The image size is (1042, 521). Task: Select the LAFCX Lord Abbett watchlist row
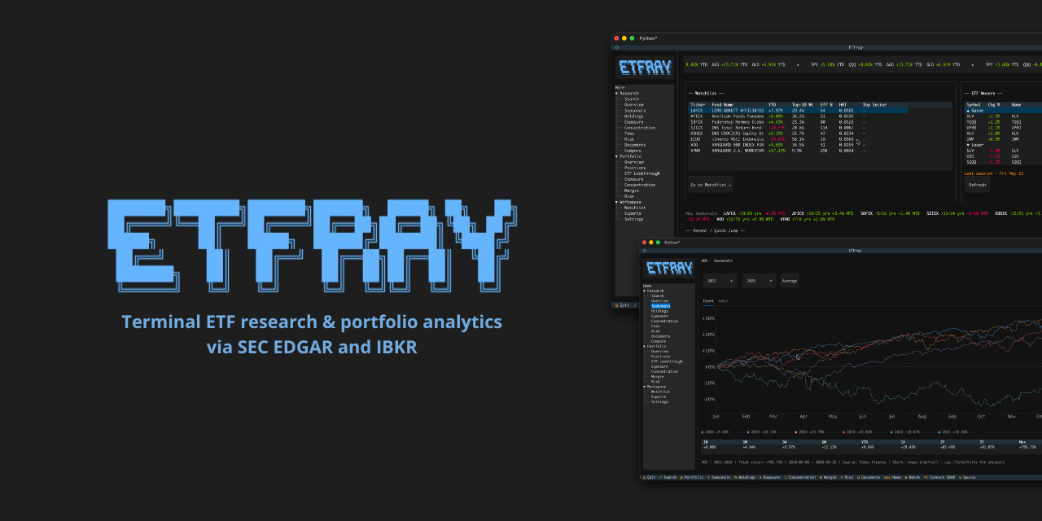click(798, 111)
